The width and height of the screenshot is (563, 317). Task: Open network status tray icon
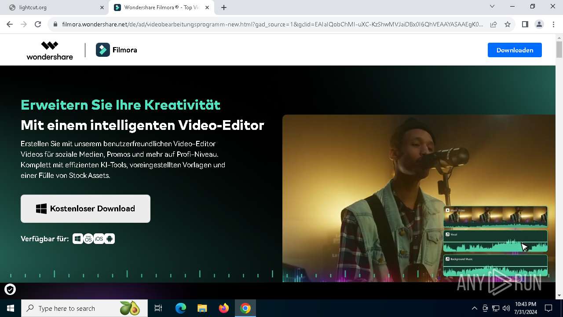496,308
